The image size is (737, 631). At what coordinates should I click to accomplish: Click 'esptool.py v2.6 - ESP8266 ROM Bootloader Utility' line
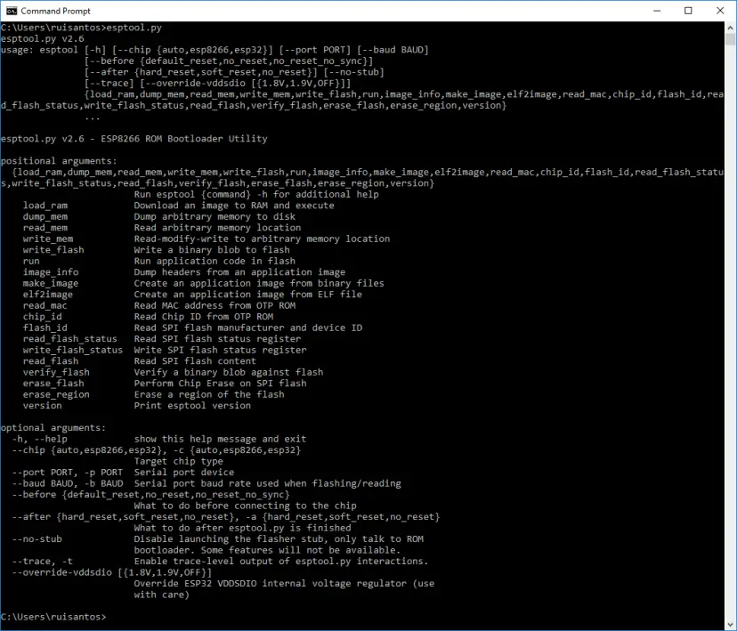(134, 139)
